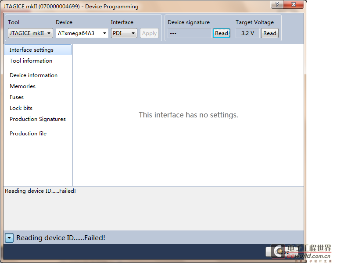Image resolution: width=337 pixels, height=269 pixels.
Task: Click the help question mark button
Action: coord(277,4)
